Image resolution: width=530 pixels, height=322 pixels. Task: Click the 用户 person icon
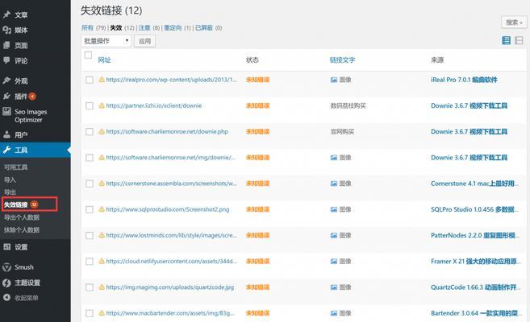6,135
